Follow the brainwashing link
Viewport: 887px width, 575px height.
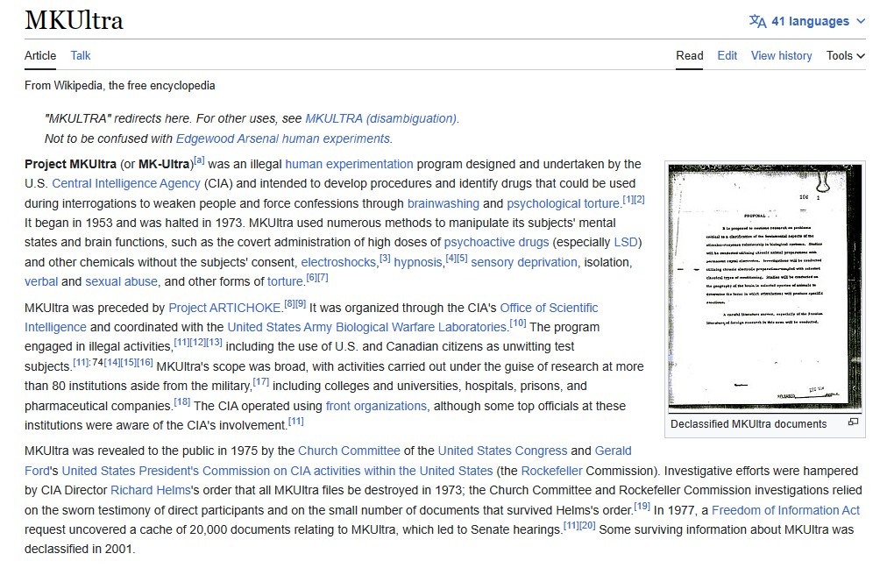tap(443, 203)
